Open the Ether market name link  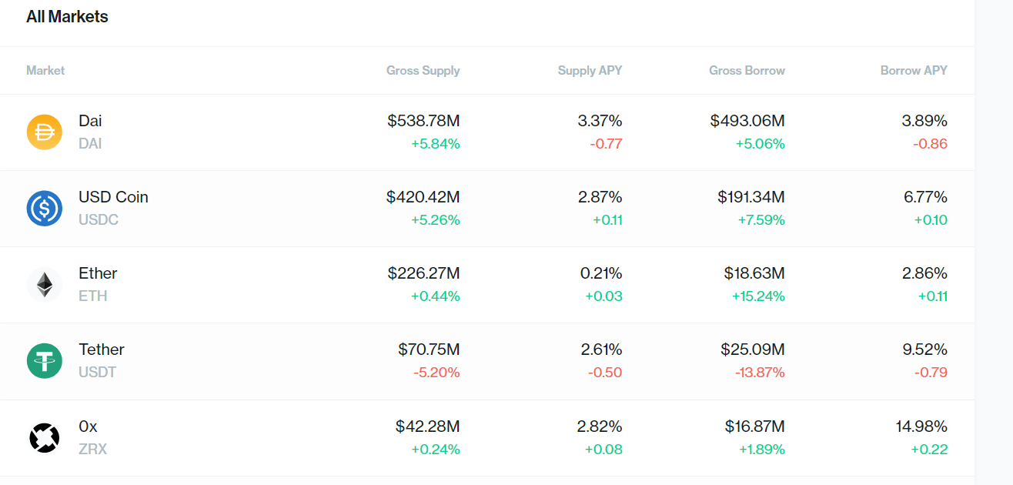(98, 273)
